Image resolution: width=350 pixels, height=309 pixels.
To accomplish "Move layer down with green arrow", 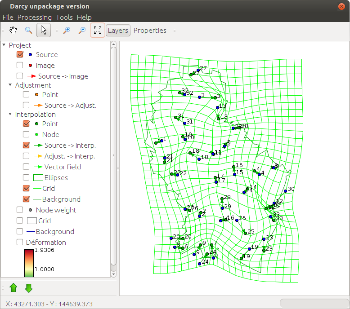I will point(28,288).
